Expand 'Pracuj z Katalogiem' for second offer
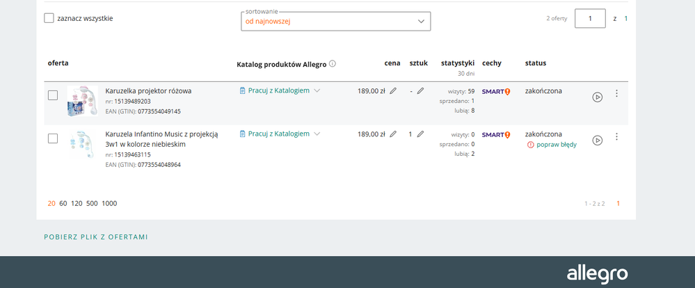 [x=280, y=134]
